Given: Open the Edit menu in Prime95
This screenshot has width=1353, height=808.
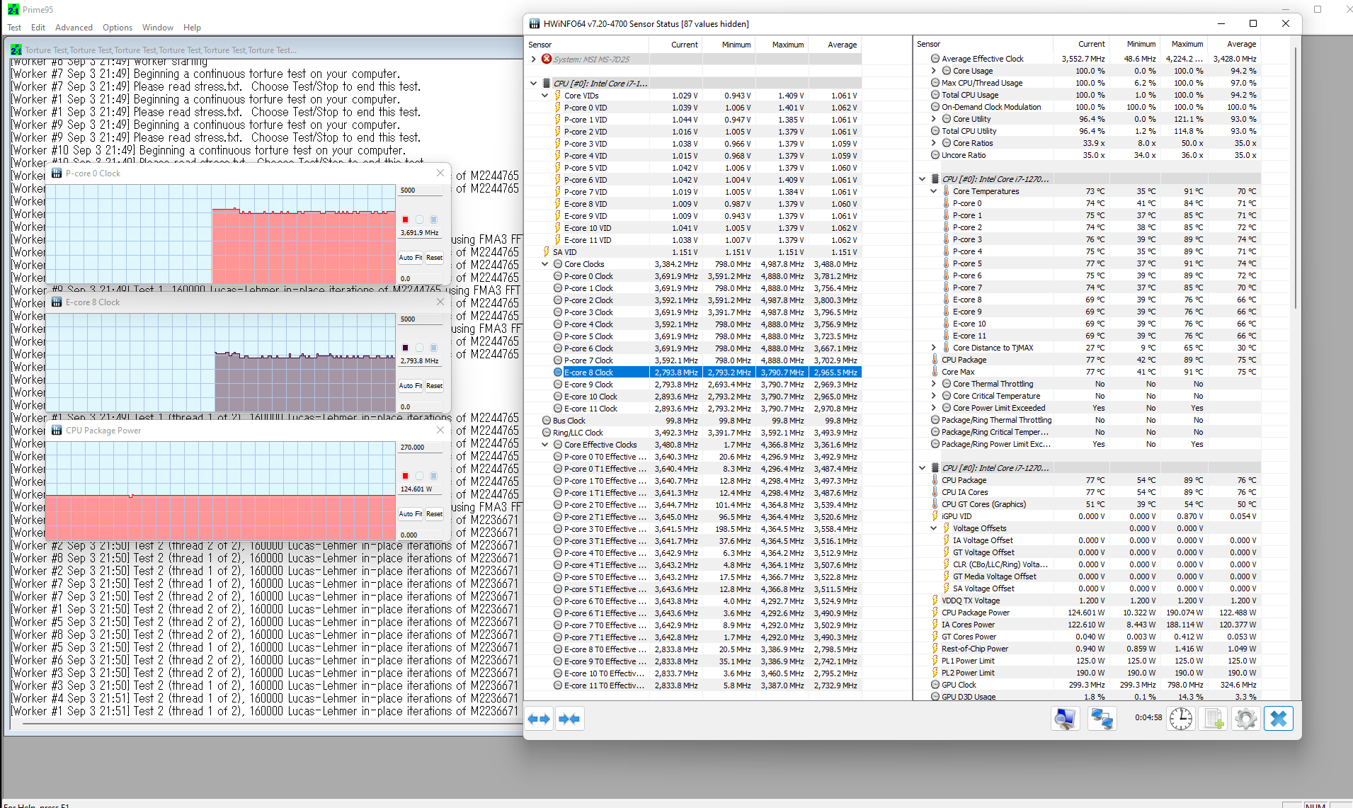Looking at the screenshot, I should [x=38, y=28].
